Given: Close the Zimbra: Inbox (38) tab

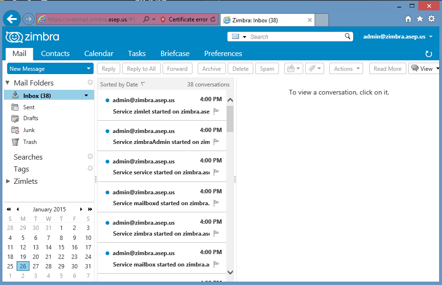Looking at the screenshot, I should (x=310, y=20).
